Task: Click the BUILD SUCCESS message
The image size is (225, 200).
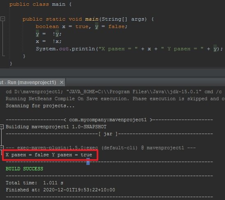Action: click(x=24, y=169)
